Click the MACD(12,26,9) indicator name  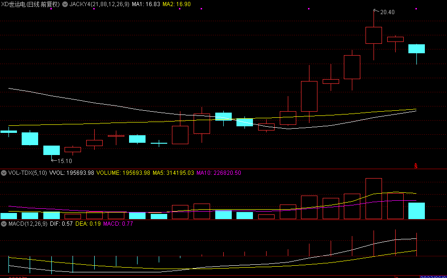pyautogui.click(x=28, y=224)
